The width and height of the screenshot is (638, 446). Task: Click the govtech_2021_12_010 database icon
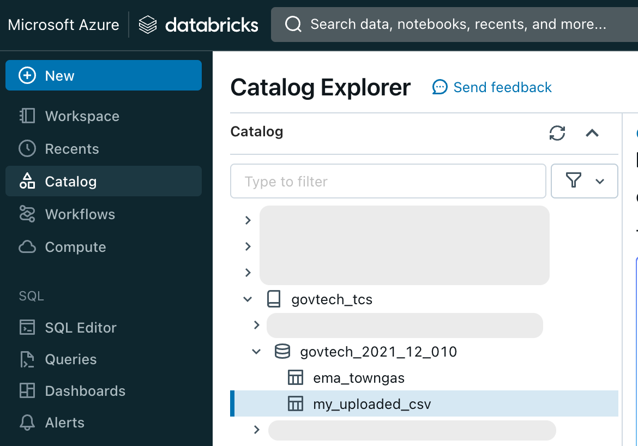coord(282,352)
